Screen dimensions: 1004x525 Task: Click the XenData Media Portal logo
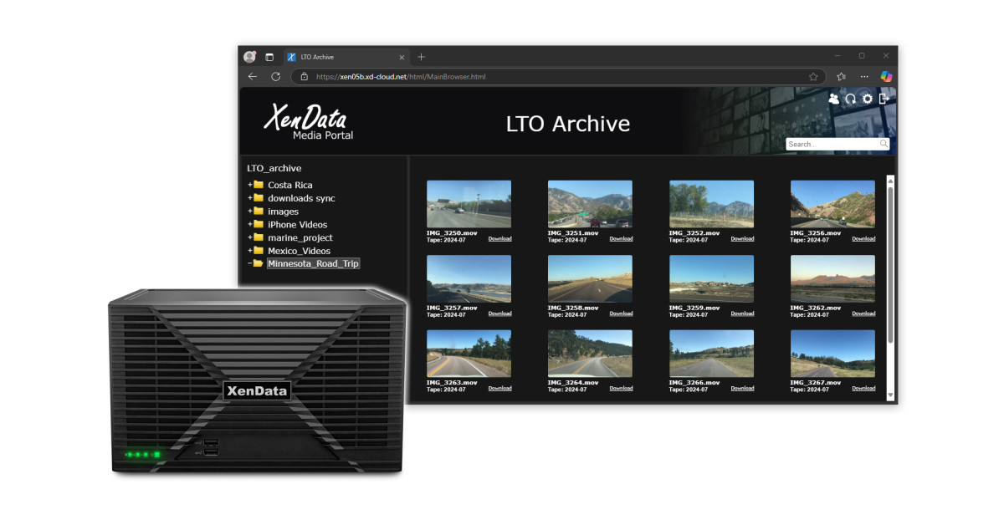click(x=308, y=121)
